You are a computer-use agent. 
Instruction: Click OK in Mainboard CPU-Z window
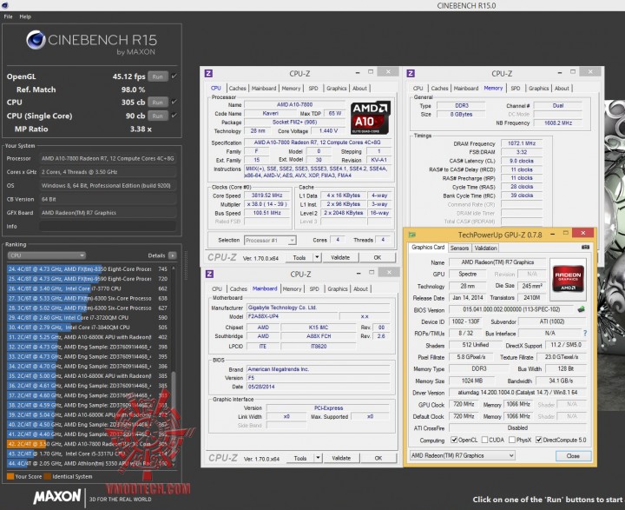click(x=378, y=458)
